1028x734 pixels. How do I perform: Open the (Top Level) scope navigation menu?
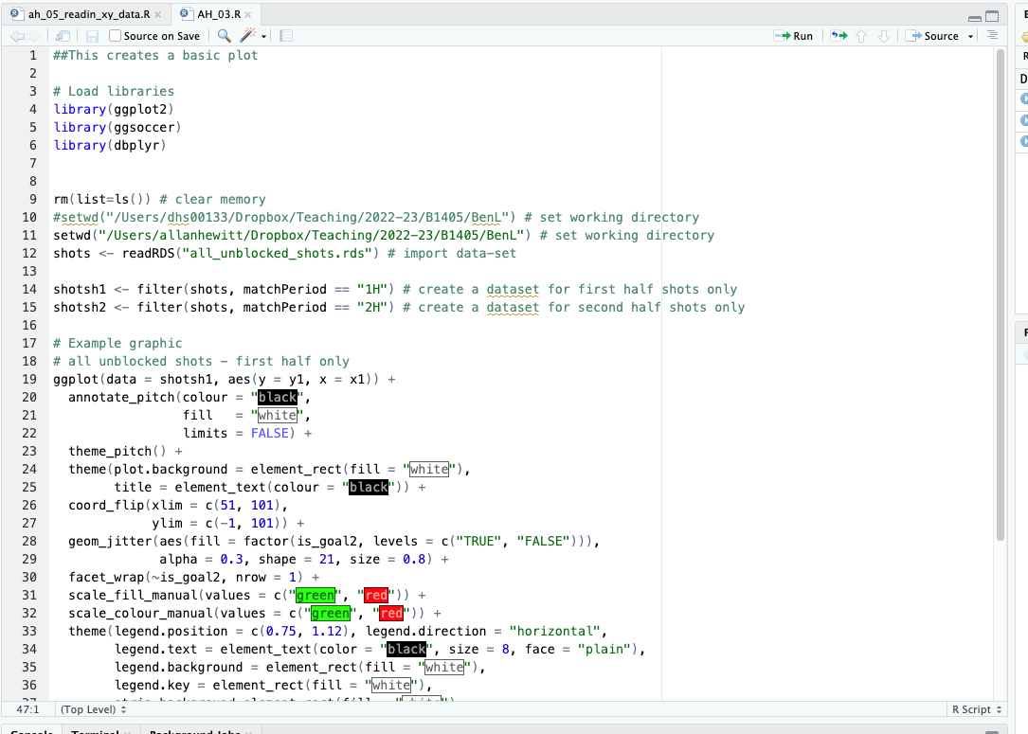pyautogui.click(x=92, y=708)
